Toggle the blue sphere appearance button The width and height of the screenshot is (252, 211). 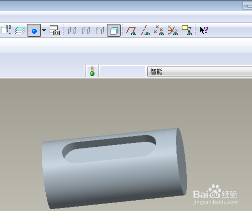[34, 30]
